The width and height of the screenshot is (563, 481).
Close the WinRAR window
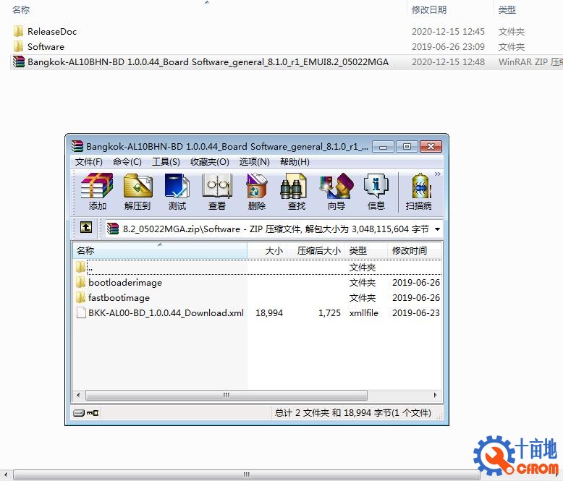pos(431,147)
